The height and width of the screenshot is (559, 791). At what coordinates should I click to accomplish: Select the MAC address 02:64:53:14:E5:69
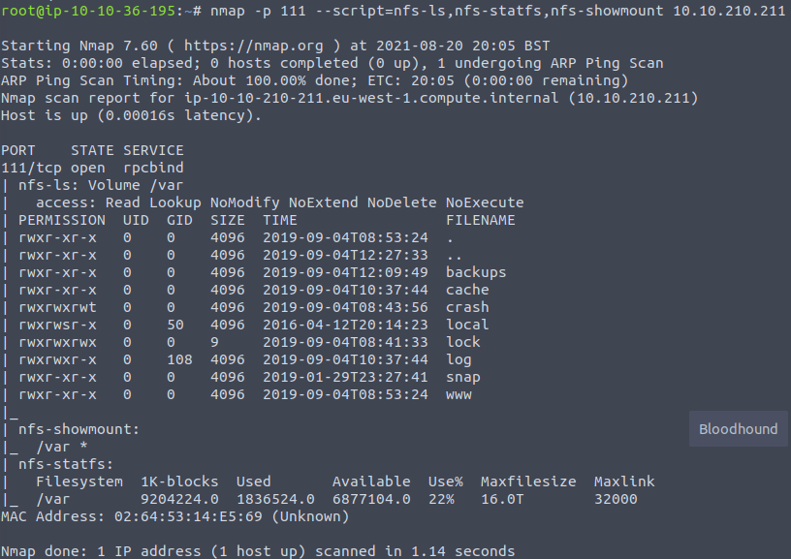pyautogui.click(x=188, y=516)
